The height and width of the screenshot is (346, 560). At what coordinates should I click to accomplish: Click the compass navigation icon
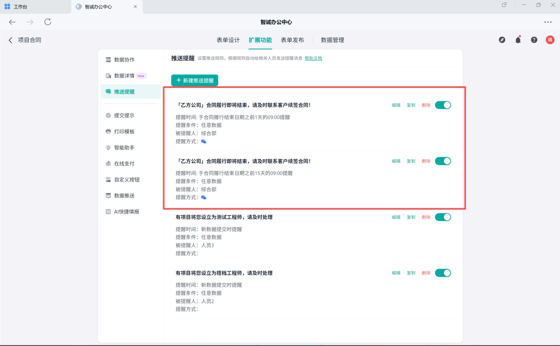(x=502, y=40)
